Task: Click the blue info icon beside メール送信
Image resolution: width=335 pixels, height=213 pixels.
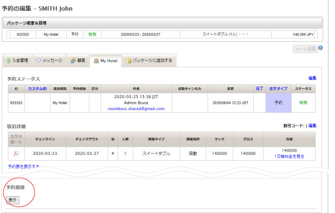Action: tap(321, 48)
